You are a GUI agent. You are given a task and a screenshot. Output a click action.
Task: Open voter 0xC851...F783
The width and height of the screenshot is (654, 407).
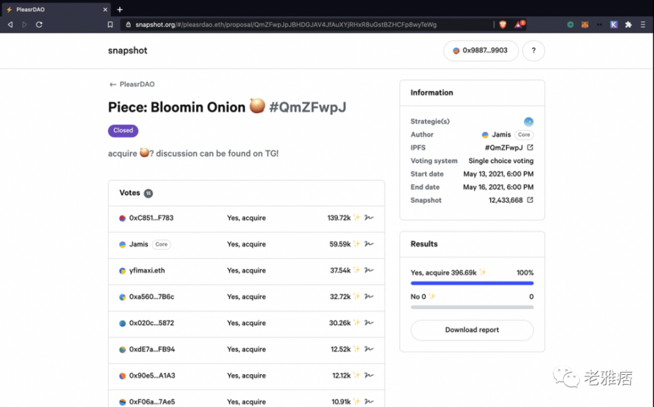tap(146, 218)
